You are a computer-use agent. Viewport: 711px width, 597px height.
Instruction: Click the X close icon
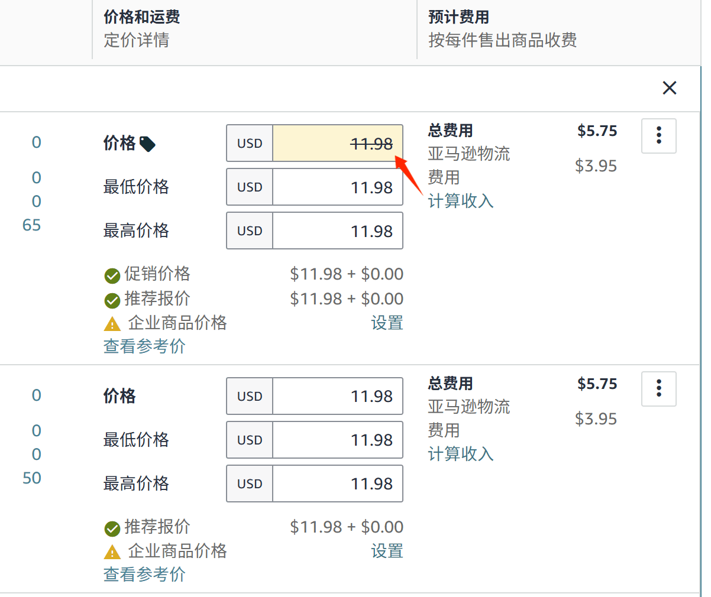click(x=669, y=88)
